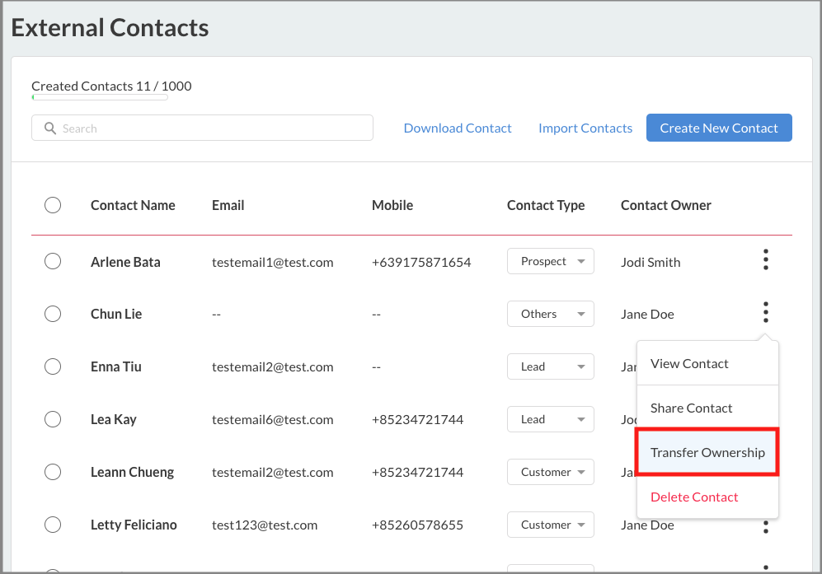Click the mobile number +85260578655
Image resolution: width=822 pixels, height=574 pixels.
click(x=418, y=525)
